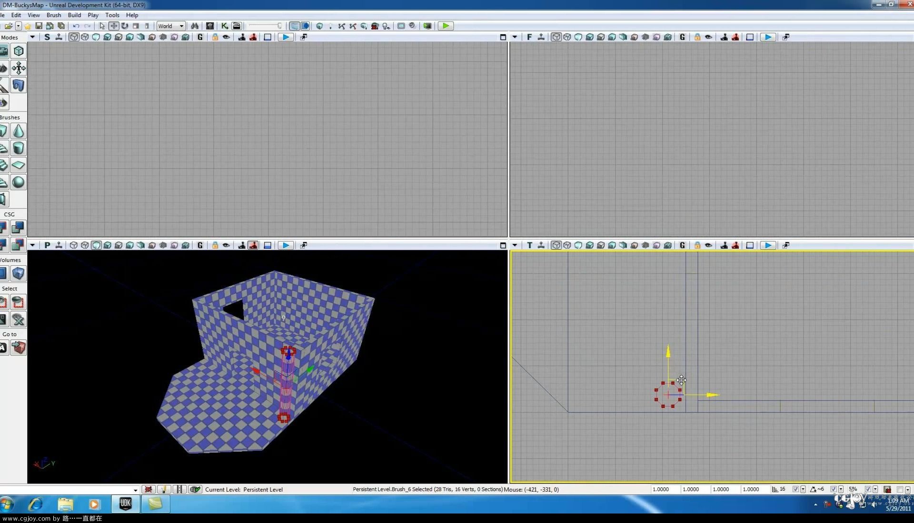914x523 pixels.
Task: Open top viewport options dropdown arrow
Action: pyautogui.click(x=515, y=245)
